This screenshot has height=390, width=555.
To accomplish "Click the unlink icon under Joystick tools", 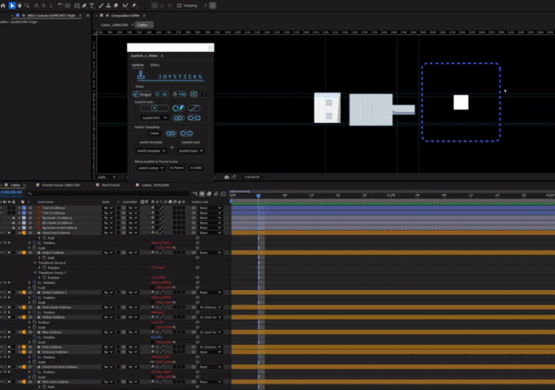I will tap(194, 108).
